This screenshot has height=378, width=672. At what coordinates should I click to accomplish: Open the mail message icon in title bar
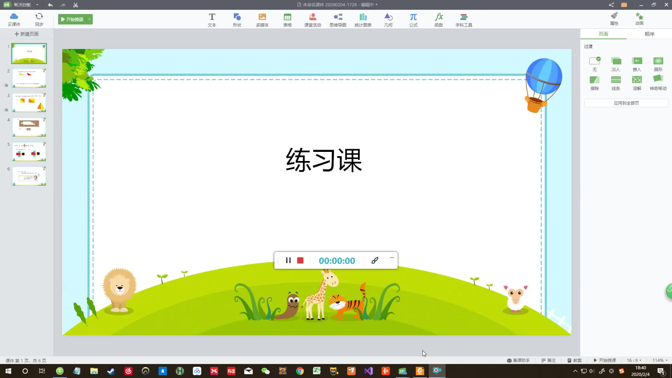(624, 5)
